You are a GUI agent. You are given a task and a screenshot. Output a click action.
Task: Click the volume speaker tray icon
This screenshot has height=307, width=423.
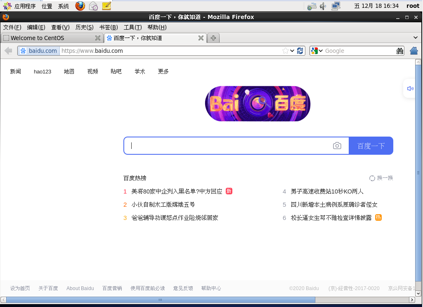point(323,6)
